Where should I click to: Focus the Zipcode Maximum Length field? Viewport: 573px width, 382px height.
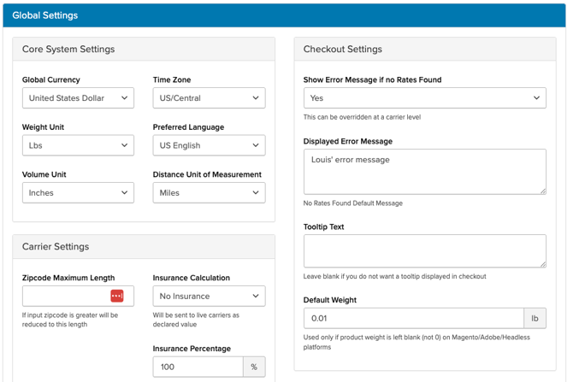click(65, 297)
